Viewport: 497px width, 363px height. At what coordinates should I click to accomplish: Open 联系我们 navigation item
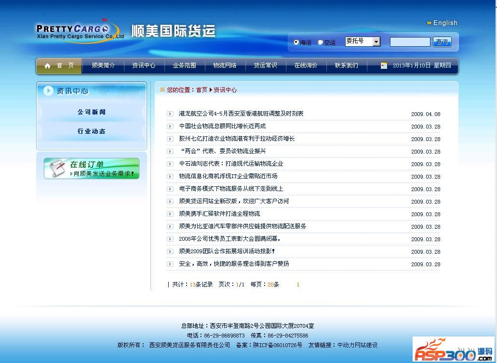point(347,65)
